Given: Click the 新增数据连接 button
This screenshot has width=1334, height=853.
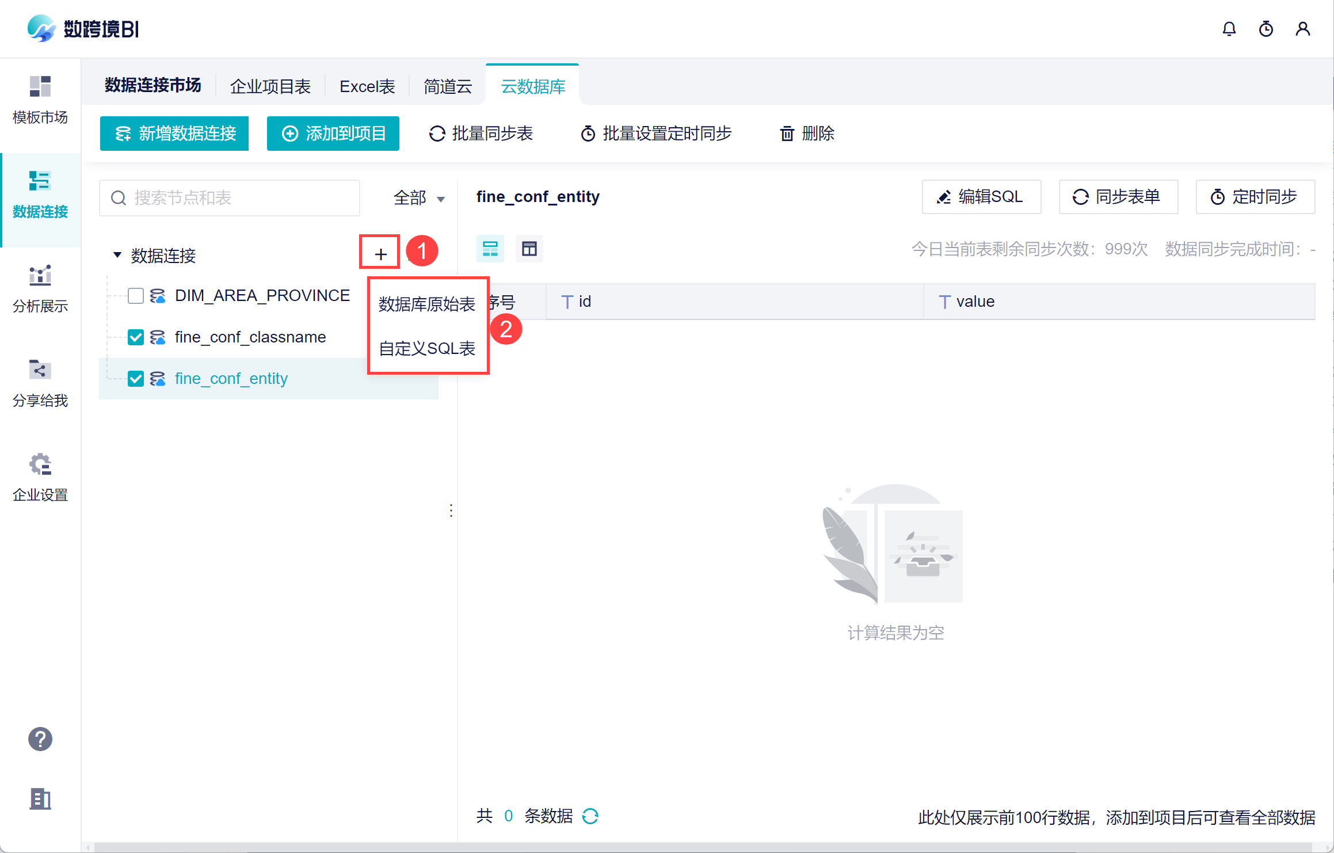Looking at the screenshot, I should tap(174, 134).
